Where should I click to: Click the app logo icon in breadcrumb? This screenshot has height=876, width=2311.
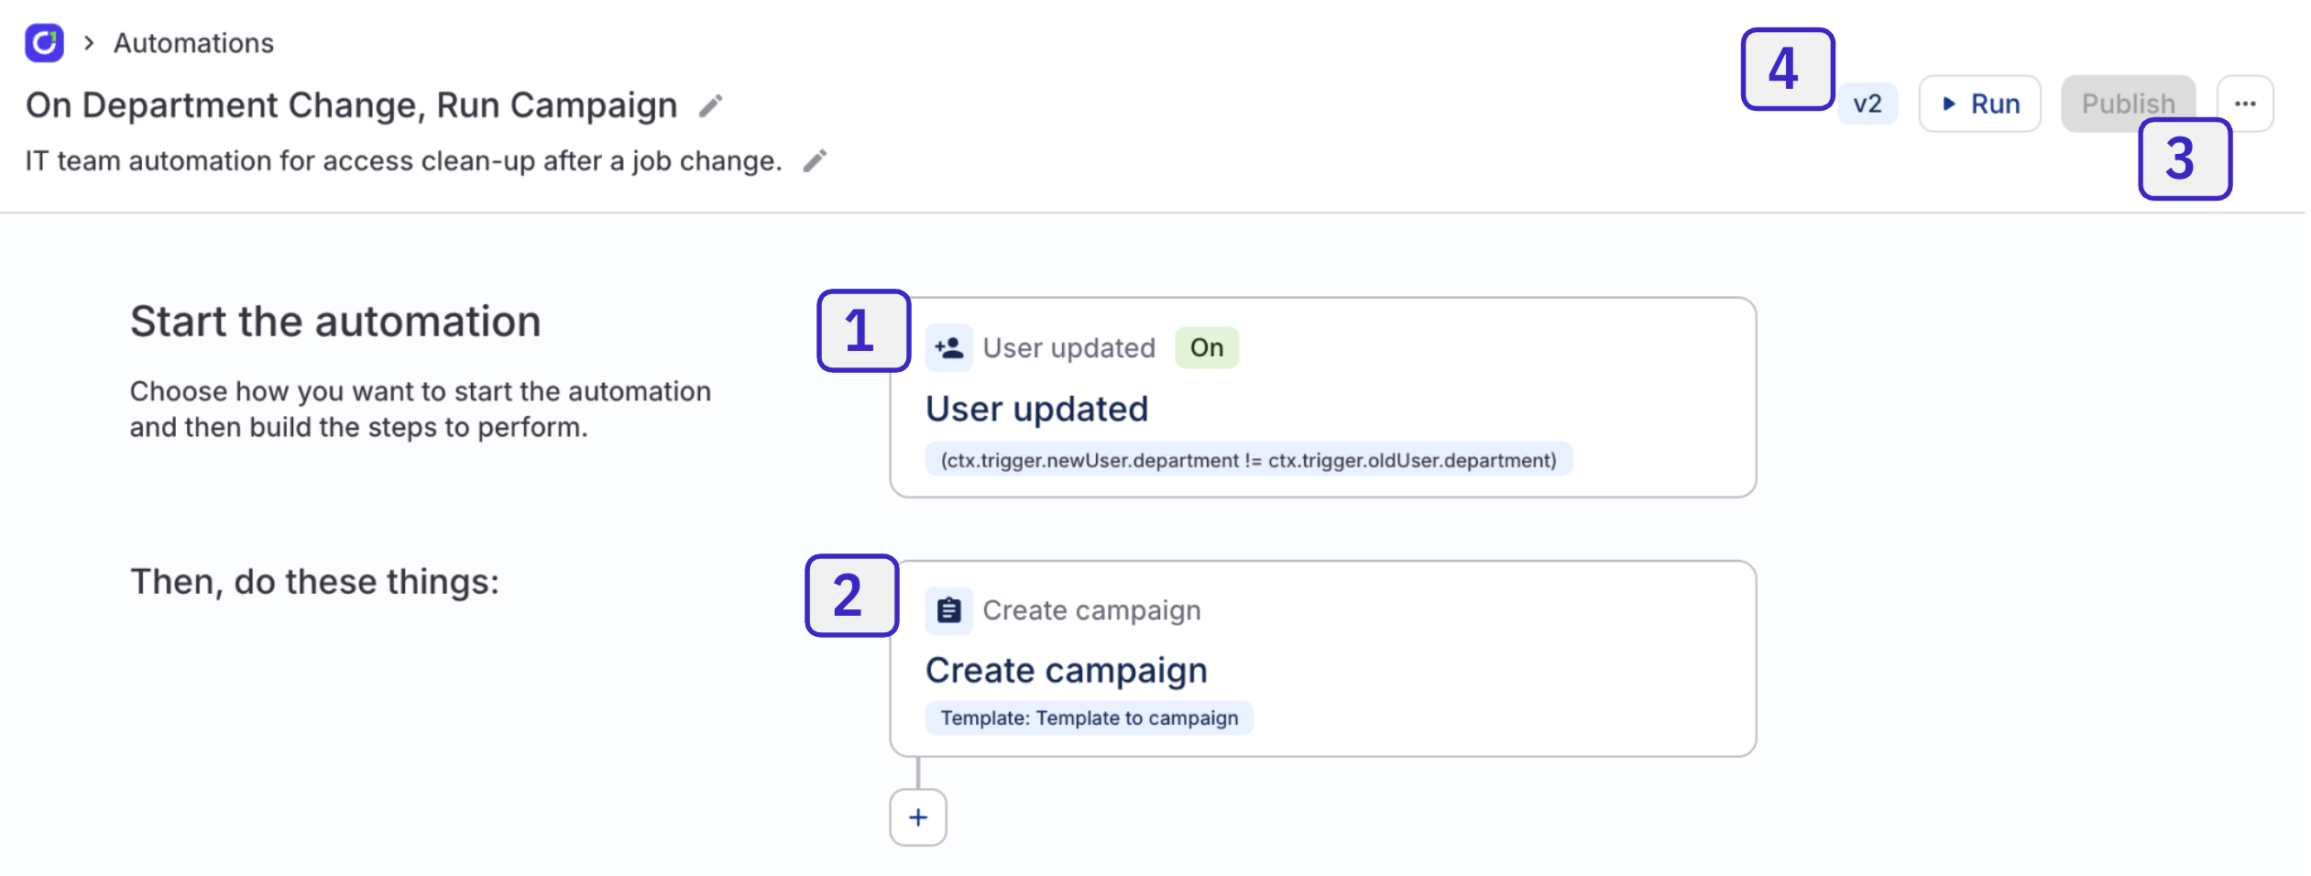[x=44, y=43]
